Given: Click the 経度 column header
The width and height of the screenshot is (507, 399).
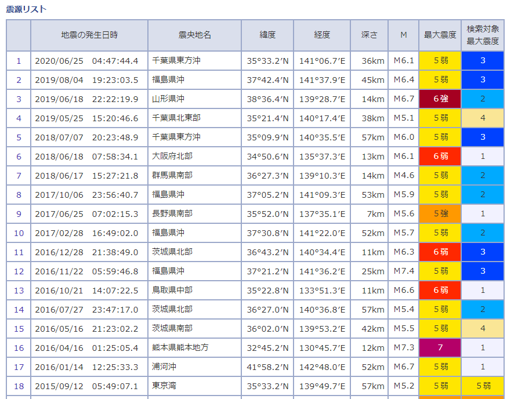Looking at the screenshot, I should (321, 36).
